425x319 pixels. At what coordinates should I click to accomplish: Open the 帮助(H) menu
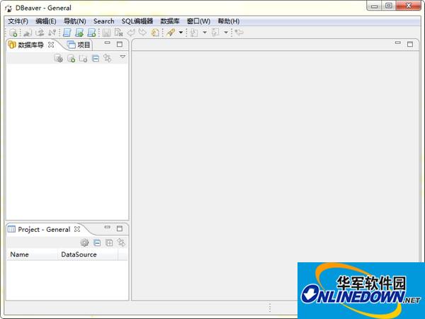click(229, 21)
